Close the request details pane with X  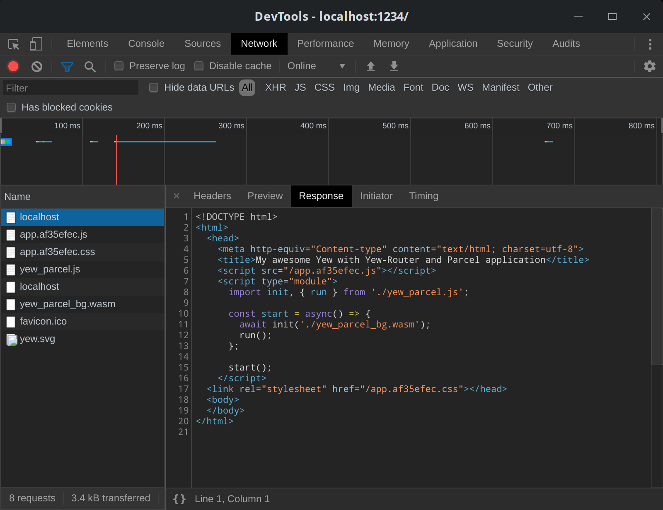coord(177,196)
